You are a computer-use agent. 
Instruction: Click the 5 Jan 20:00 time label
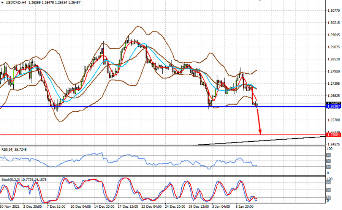click(244, 207)
